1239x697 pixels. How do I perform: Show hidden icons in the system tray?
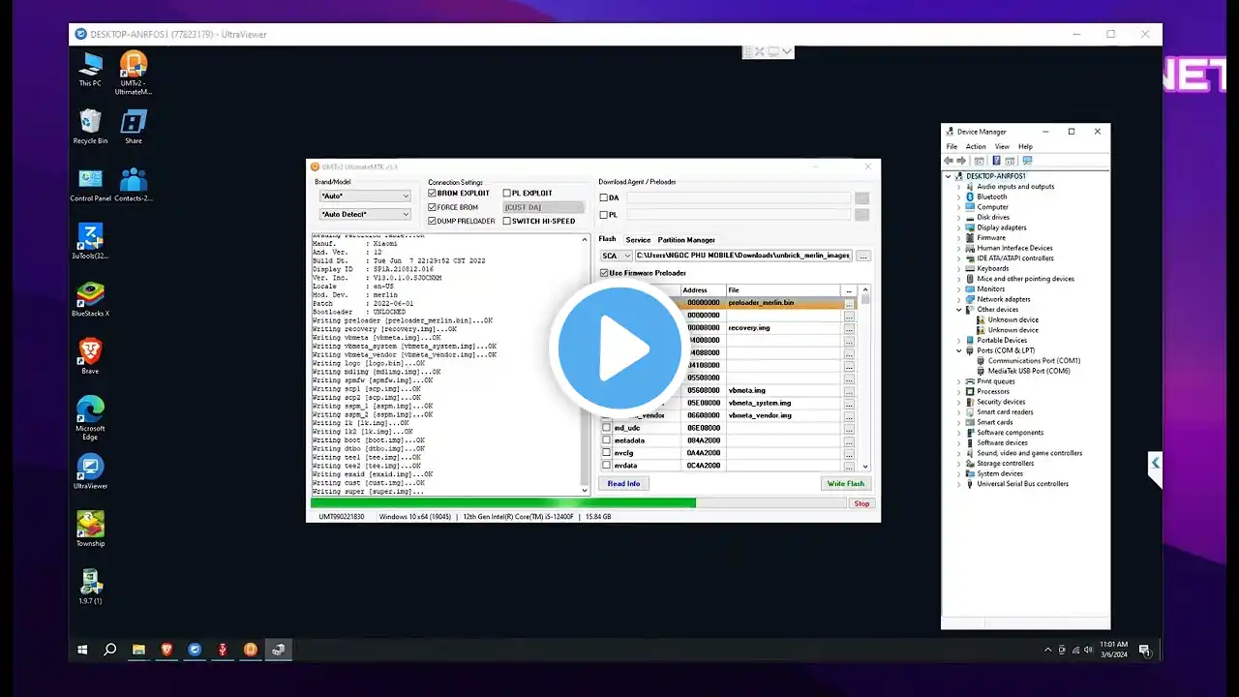point(1049,650)
